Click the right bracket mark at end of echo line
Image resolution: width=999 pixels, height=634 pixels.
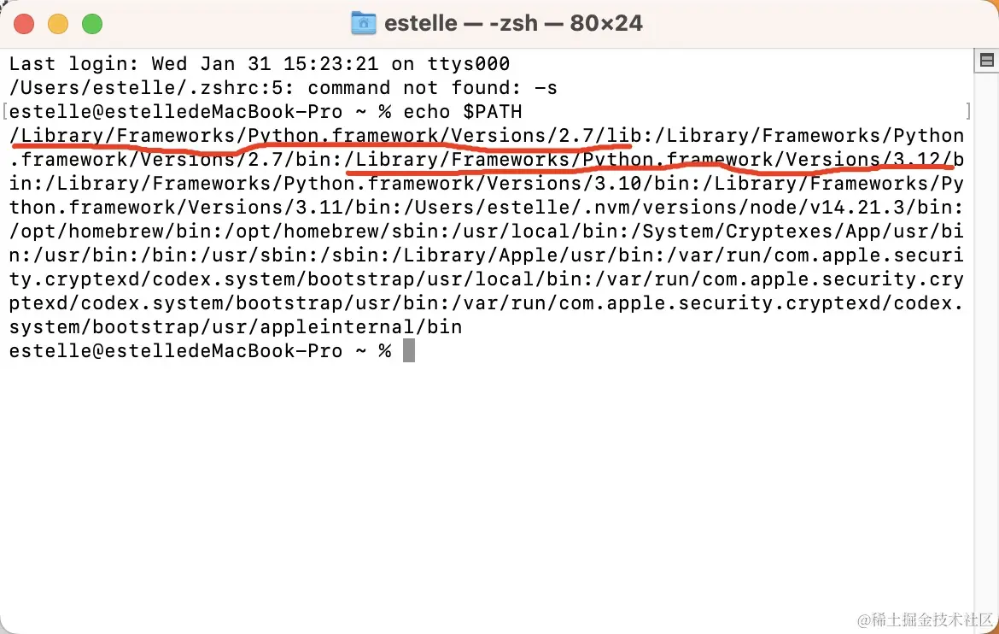pos(967,112)
